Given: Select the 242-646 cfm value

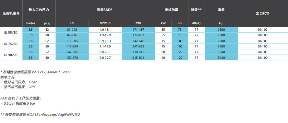Looking at the screenshot, I should (138, 41).
